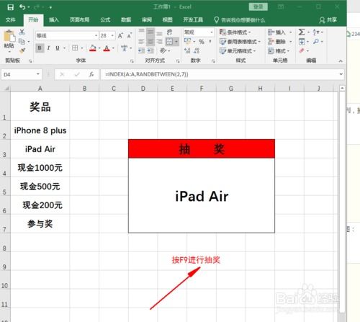Switch to the 数据 Data tab

point(126,19)
